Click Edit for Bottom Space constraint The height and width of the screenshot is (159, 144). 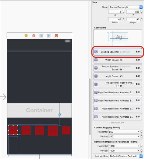point(138,68)
